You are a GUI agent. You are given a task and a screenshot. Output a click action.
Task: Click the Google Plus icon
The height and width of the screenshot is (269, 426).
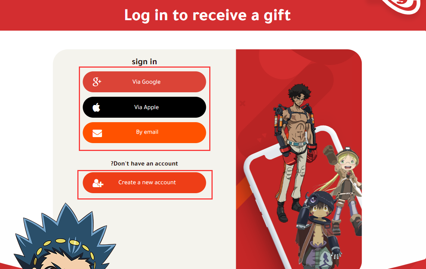[97, 82]
